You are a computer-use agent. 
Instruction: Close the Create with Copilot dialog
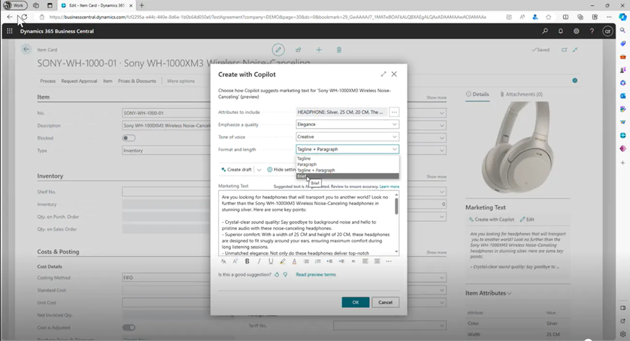pyautogui.click(x=394, y=74)
